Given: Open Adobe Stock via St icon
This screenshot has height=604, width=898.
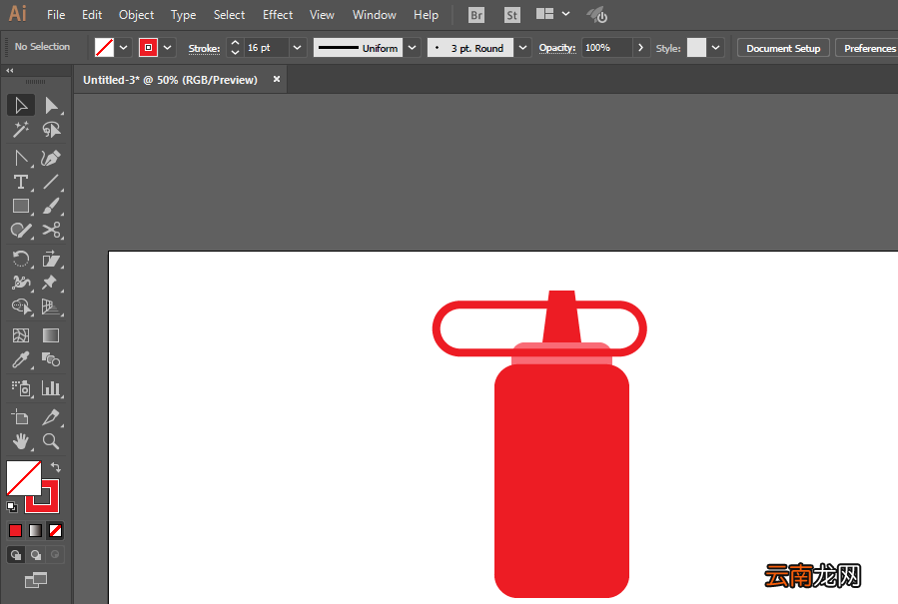Looking at the screenshot, I should [x=512, y=15].
